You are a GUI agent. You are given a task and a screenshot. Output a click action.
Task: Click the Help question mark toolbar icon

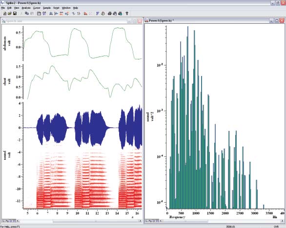coord(127,14)
